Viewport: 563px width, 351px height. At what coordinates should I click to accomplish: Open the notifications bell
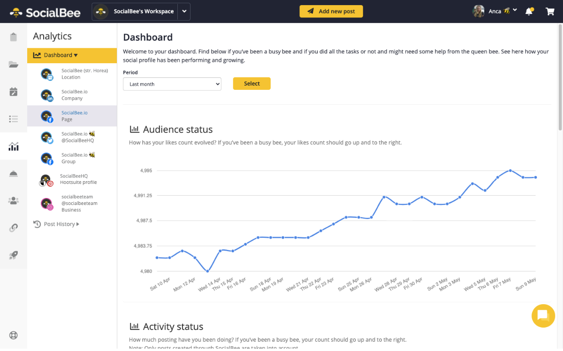(x=529, y=11)
